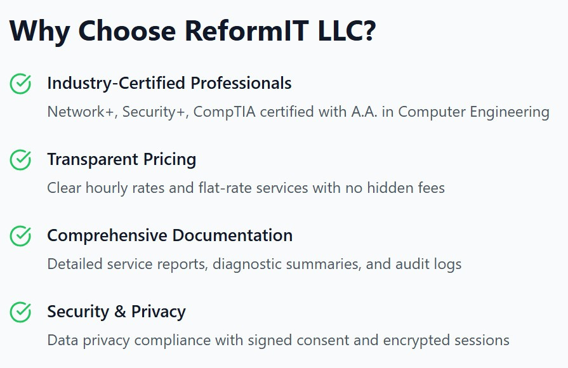
Task: Select the check icon beside Comprehensive Documentation
Action: 20,236
